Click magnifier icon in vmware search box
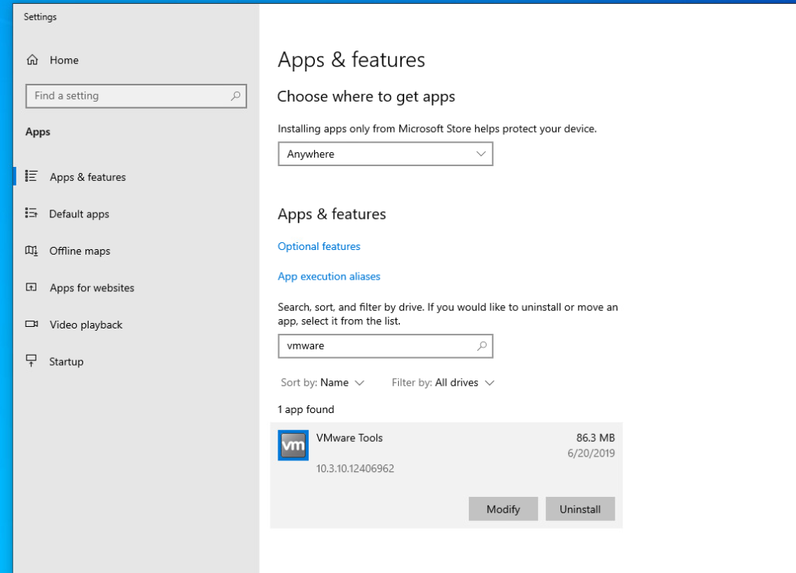The height and width of the screenshot is (573, 796). point(482,346)
